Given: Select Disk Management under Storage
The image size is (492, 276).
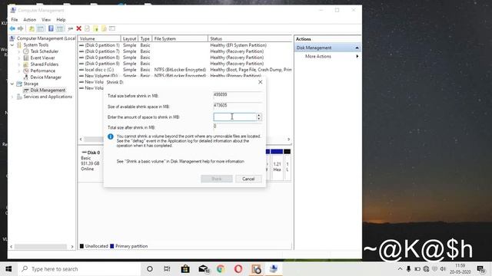Looking at the screenshot, I should tap(48, 90).
